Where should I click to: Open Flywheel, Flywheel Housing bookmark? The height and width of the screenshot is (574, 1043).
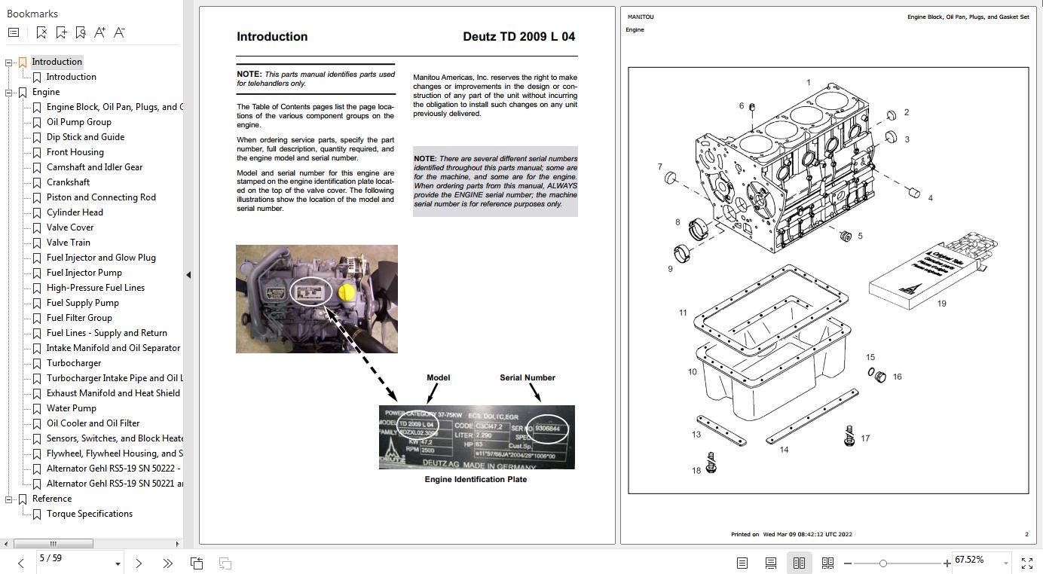tap(115, 453)
